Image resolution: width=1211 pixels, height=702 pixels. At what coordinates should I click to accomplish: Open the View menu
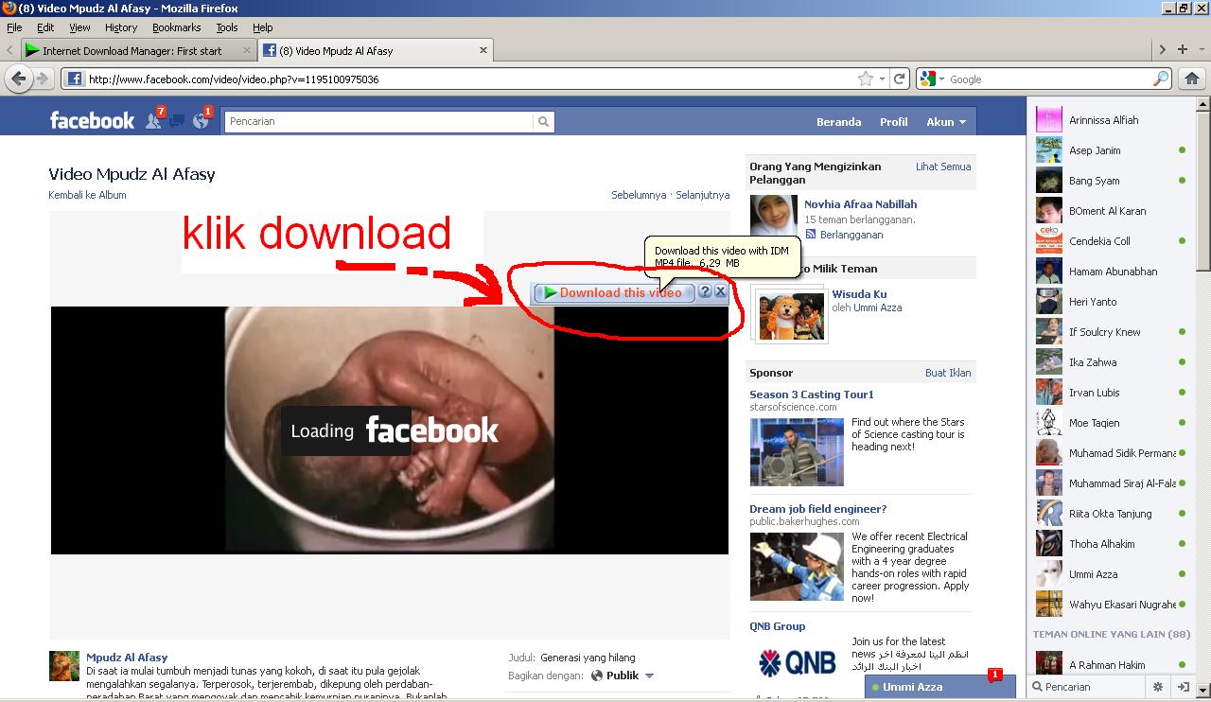point(80,27)
